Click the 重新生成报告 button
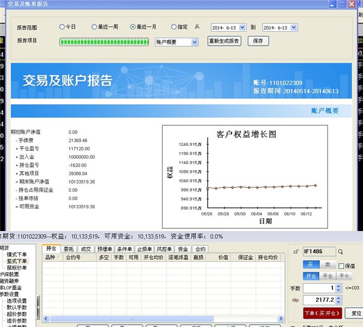The image size is (363, 327). tap(224, 41)
